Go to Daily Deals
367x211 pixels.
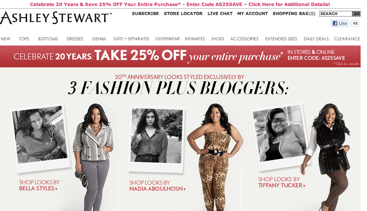pyautogui.click(x=316, y=39)
